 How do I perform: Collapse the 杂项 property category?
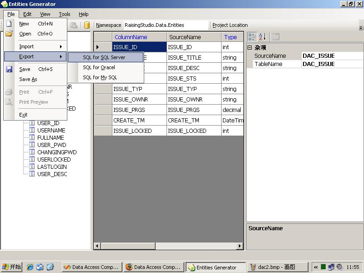[x=249, y=47]
